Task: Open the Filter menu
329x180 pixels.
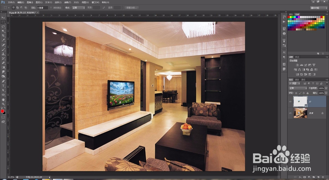Action: pos(67,2)
